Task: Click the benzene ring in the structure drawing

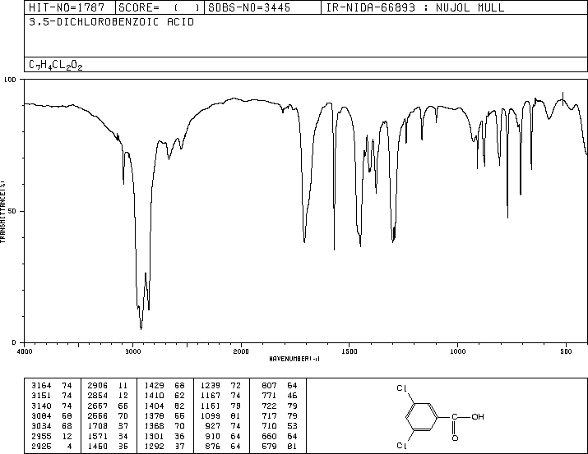Action: point(422,416)
